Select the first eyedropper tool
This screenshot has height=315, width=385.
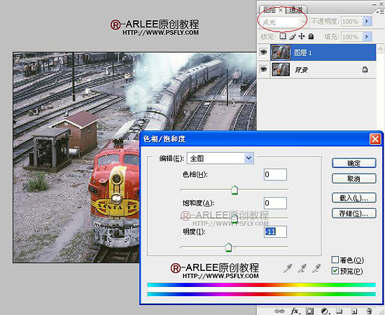(x=288, y=268)
